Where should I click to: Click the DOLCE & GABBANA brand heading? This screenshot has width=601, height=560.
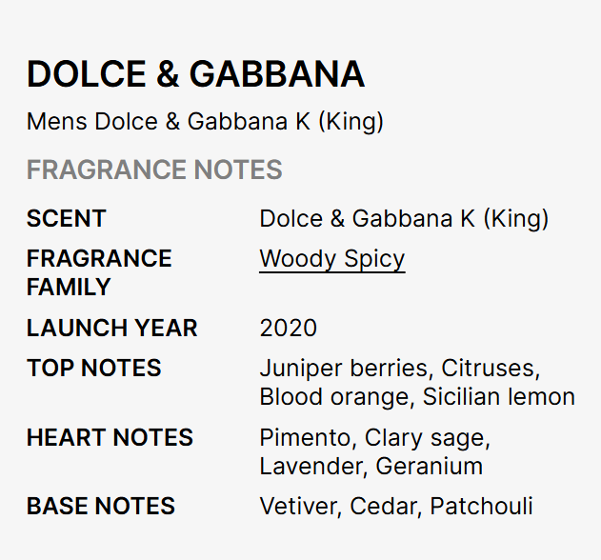pos(195,74)
